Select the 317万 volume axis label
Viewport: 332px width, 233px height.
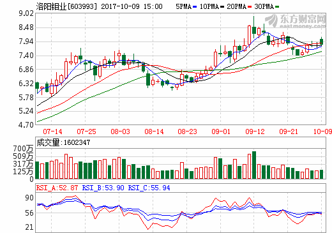tap(23, 164)
